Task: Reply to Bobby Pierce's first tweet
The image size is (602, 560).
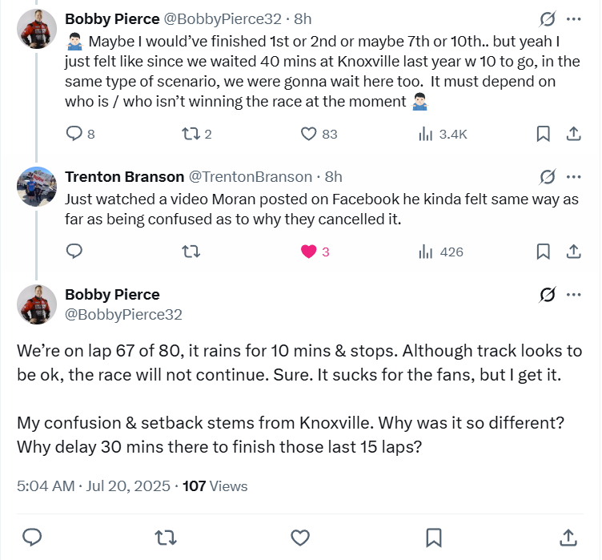Action: [x=74, y=135]
